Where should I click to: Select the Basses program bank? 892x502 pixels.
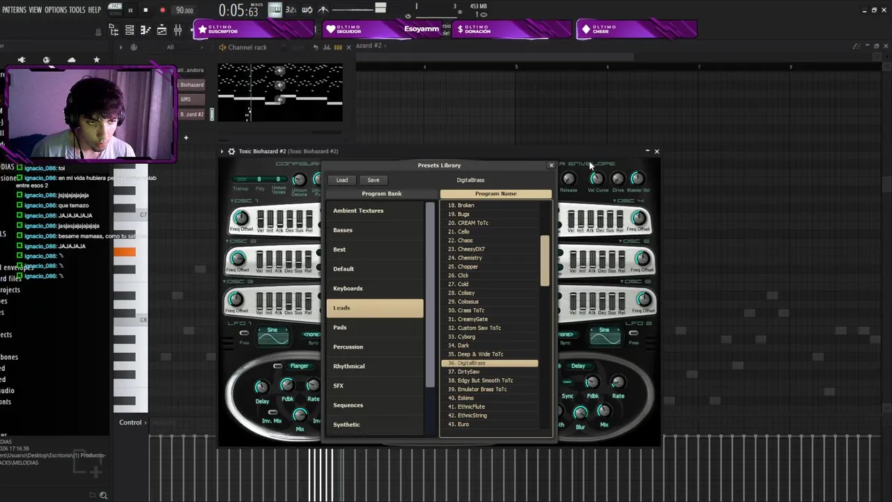tap(375, 230)
